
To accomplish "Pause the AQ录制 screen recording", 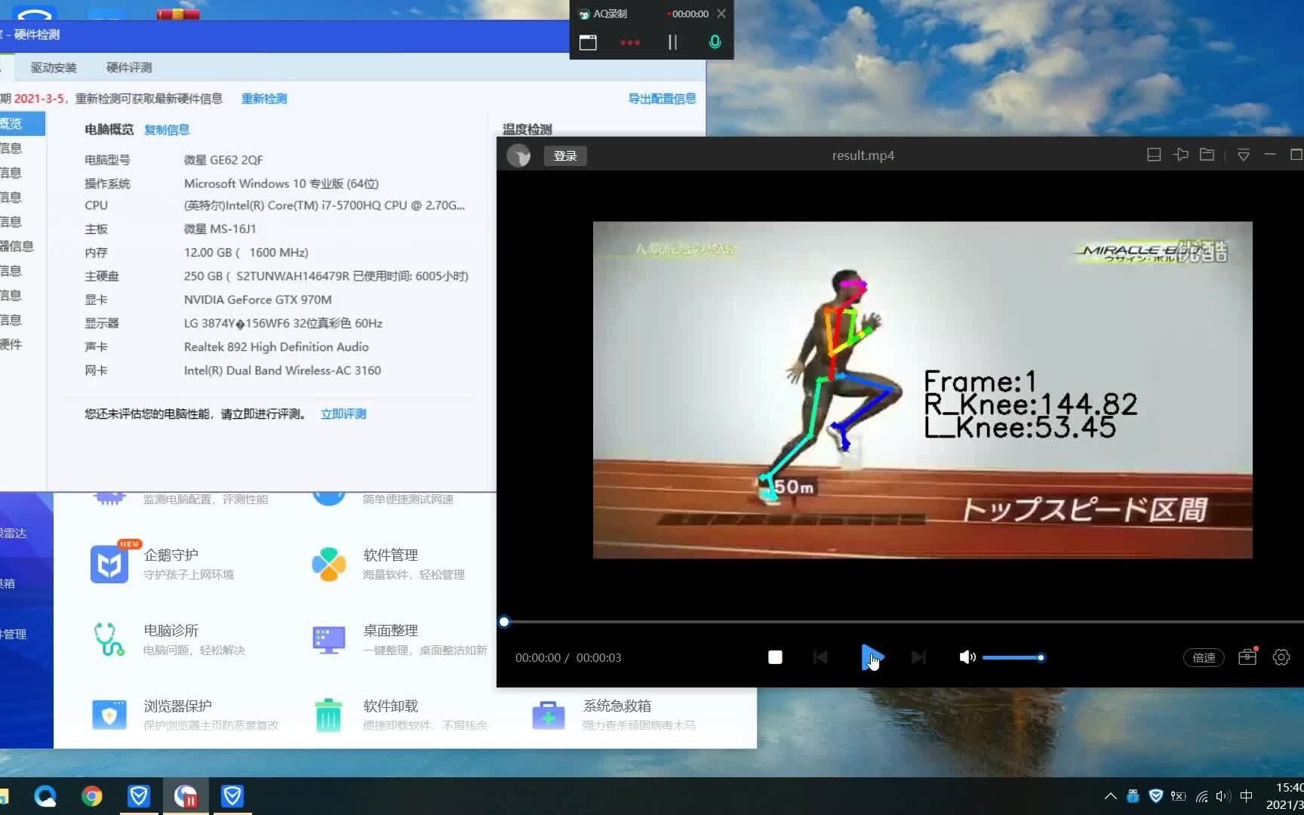I will pos(672,42).
